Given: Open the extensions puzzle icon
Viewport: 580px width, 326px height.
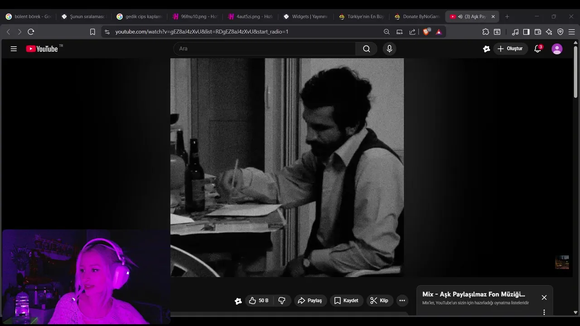Looking at the screenshot, I should 486,32.
